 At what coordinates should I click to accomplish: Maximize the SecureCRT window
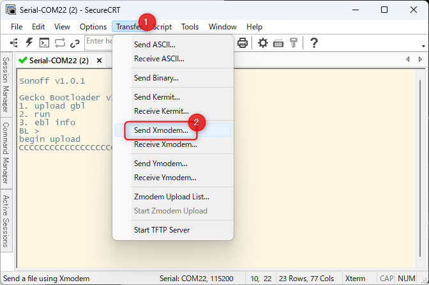(x=384, y=10)
